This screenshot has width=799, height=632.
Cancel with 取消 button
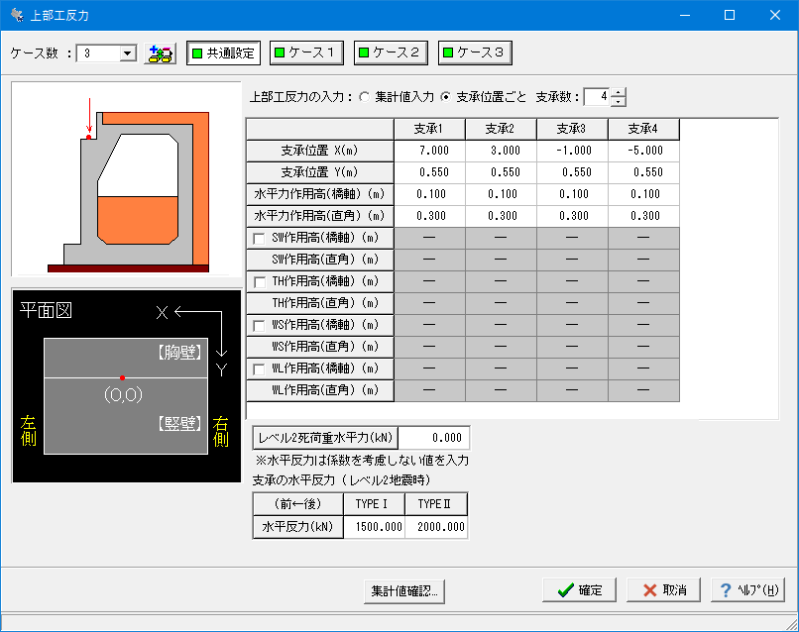click(x=664, y=590)
